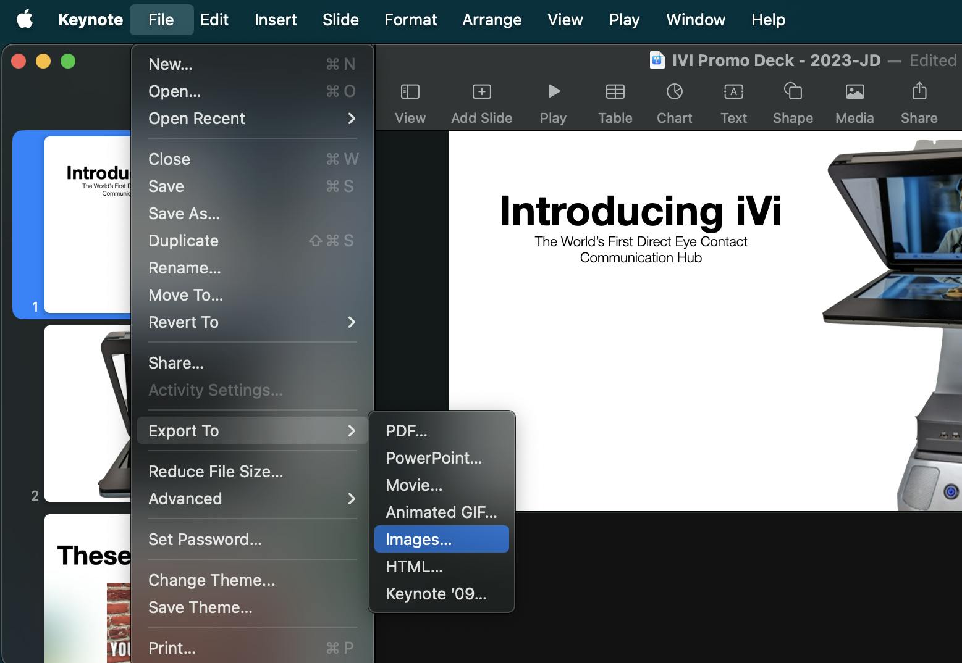The image size is (962, 663).
Task: Choose New... from File menu
Action: pyautogui.click(x=252, y=64)
